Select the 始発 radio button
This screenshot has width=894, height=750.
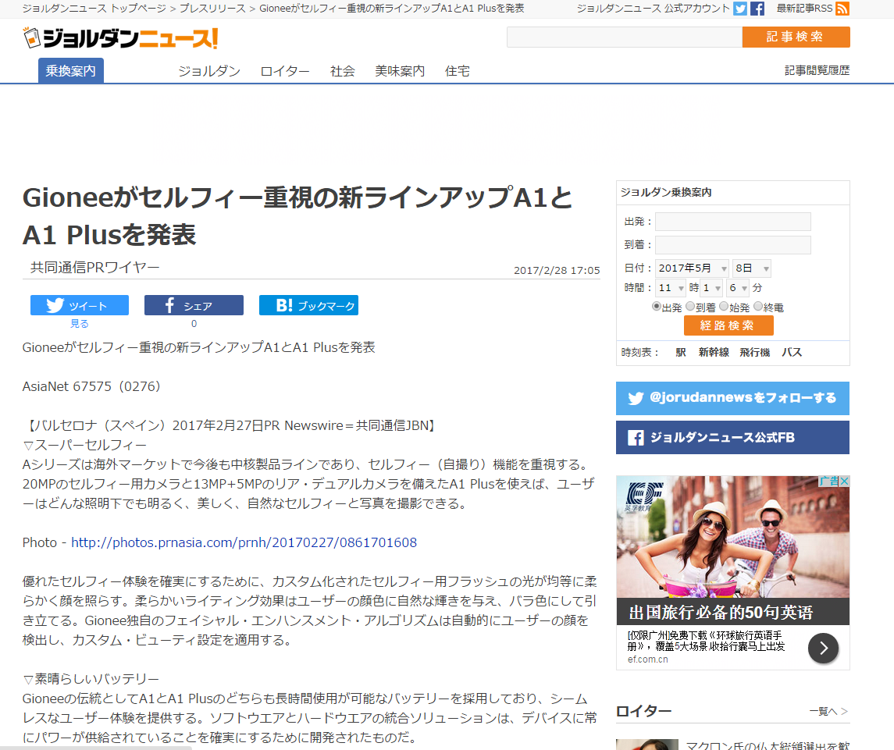(724, 307)
